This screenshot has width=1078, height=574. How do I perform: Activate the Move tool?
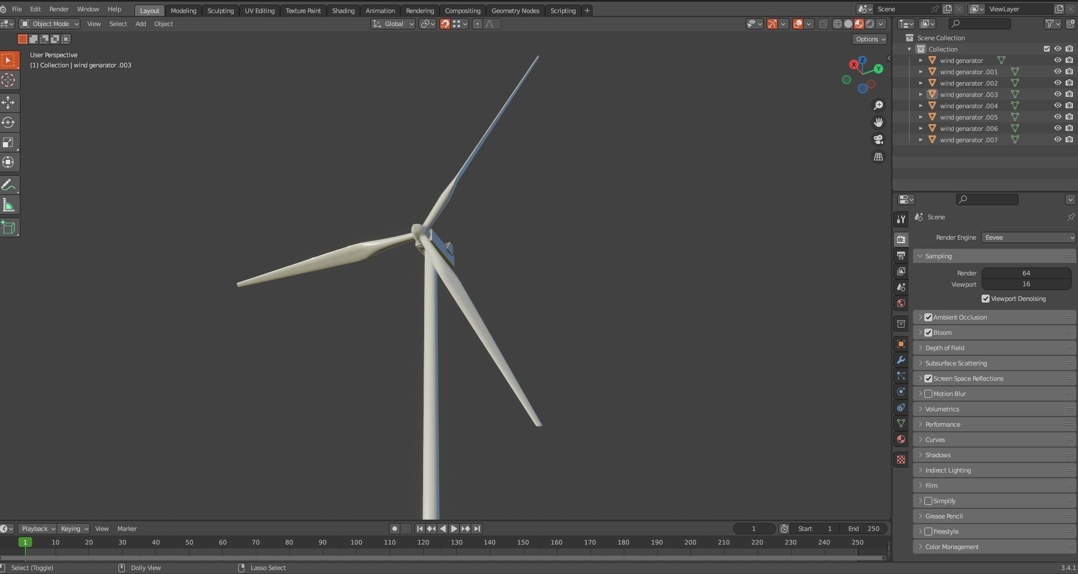click(9, 103)
